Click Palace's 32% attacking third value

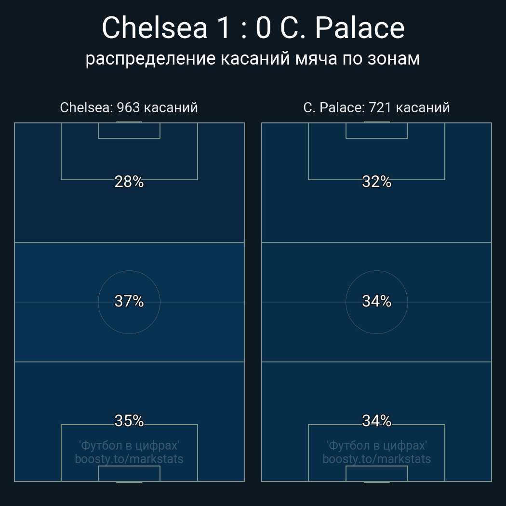click(x=376, y=182)
